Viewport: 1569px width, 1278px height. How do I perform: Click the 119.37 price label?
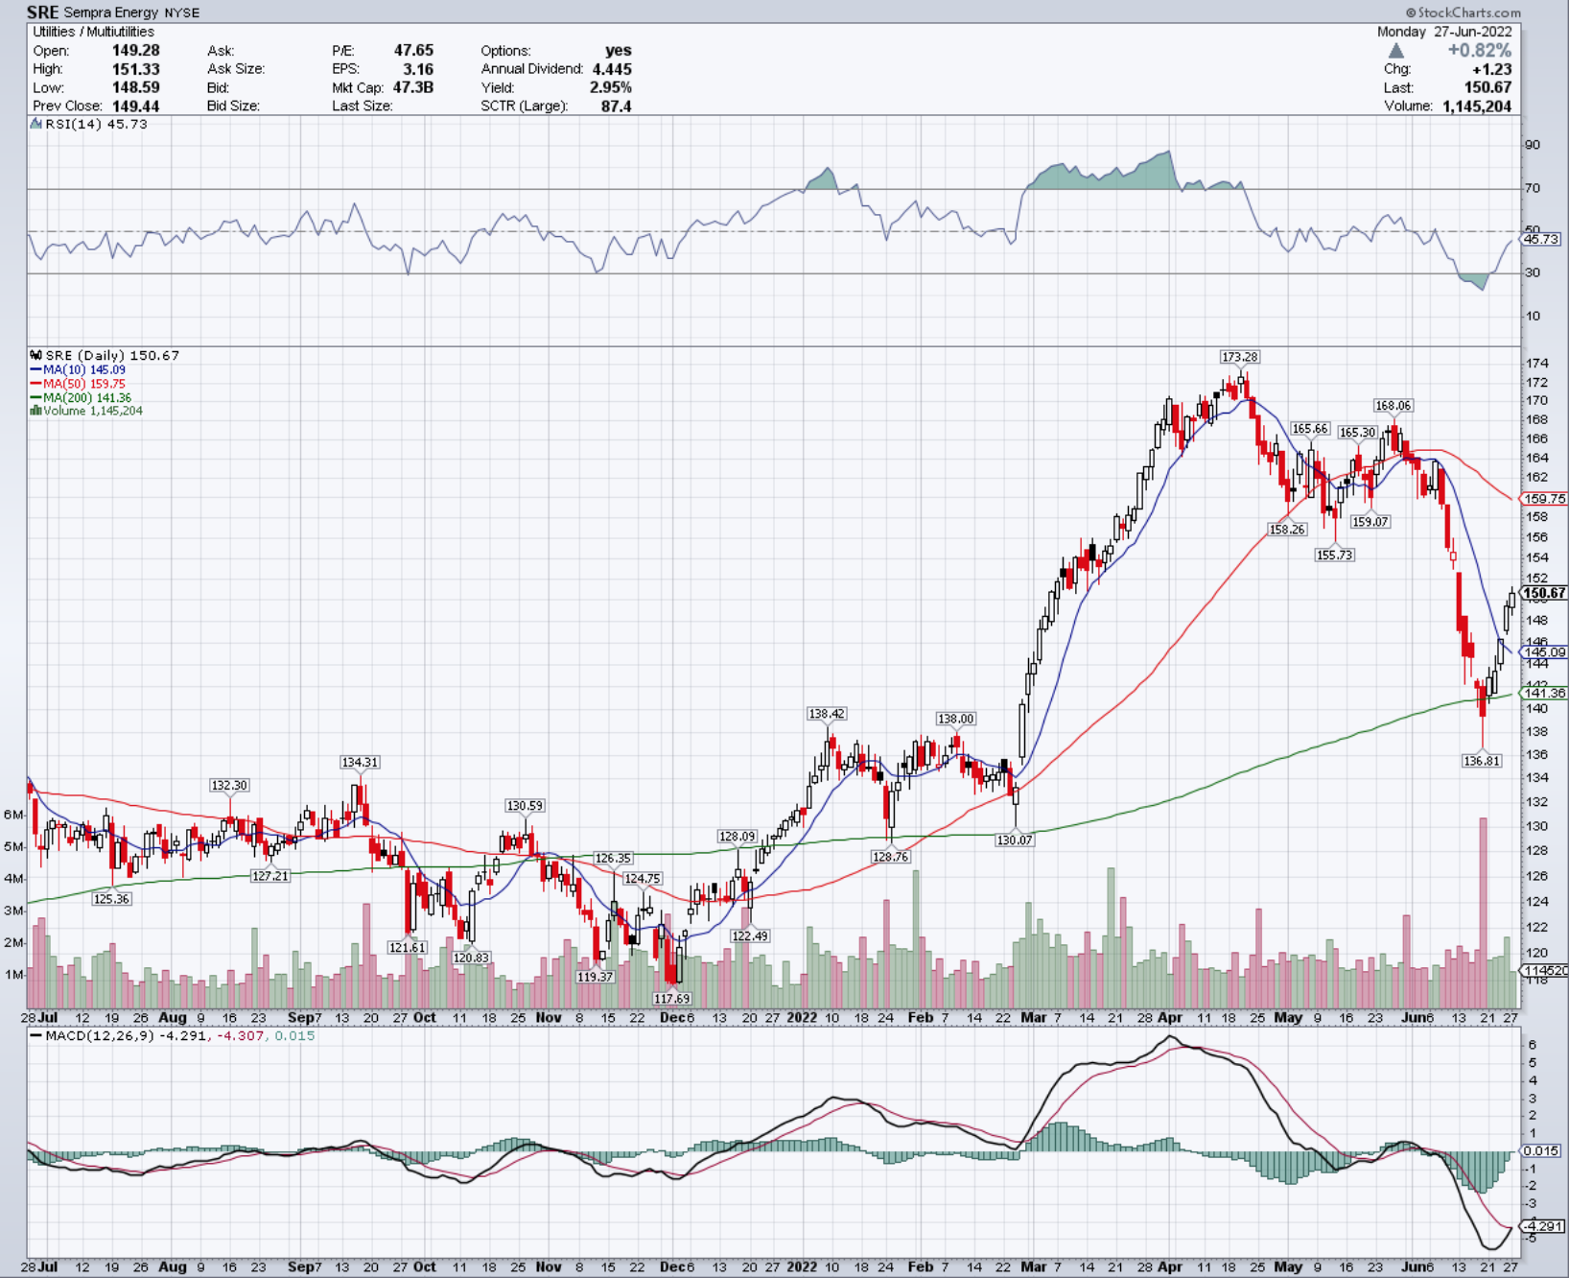pyautogui.click(x=595, y=977)
